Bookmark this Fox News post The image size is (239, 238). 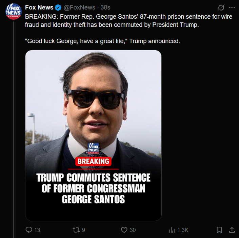[x=219, y=230]
